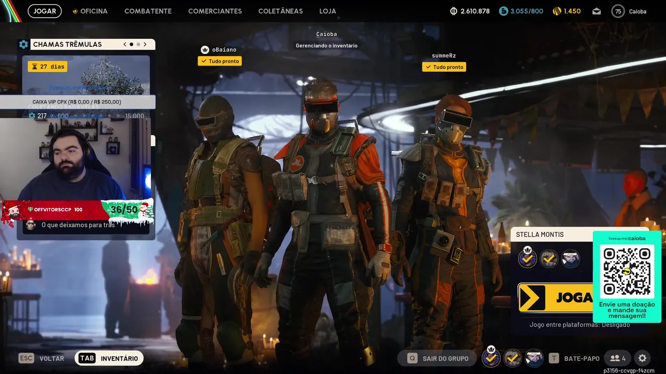The image size is (666, 374).
Task: Click the STELLA MONTIS map header
Action: 540,235
